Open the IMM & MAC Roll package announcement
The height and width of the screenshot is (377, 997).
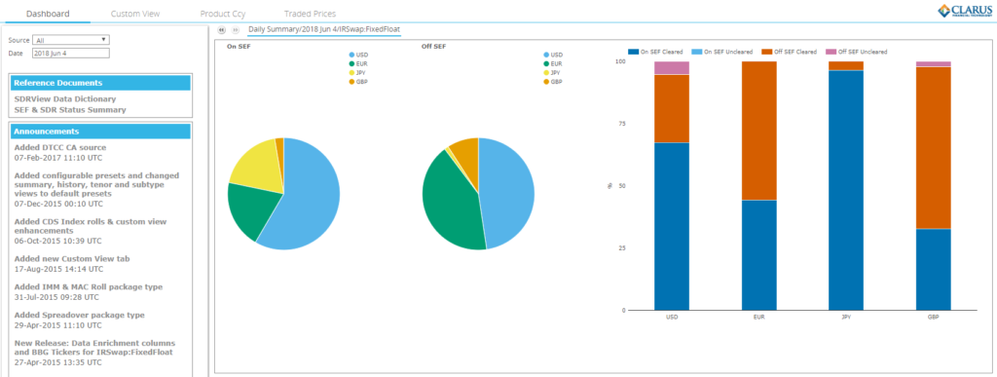pyautogui.click(x=89, y=286)
